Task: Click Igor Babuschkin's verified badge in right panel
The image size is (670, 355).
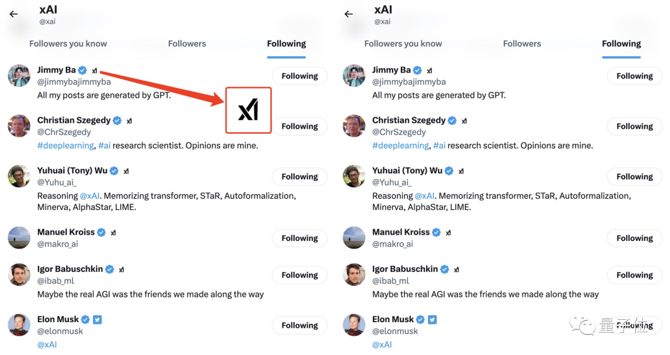Action: pos(445,270)
